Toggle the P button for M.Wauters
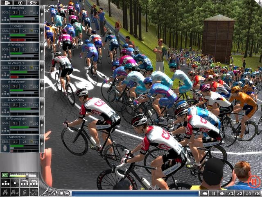 [x=42, y=70]
